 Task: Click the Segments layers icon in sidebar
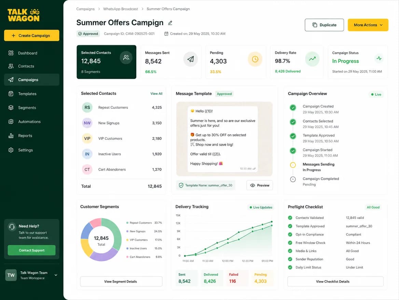pos(11,108)
